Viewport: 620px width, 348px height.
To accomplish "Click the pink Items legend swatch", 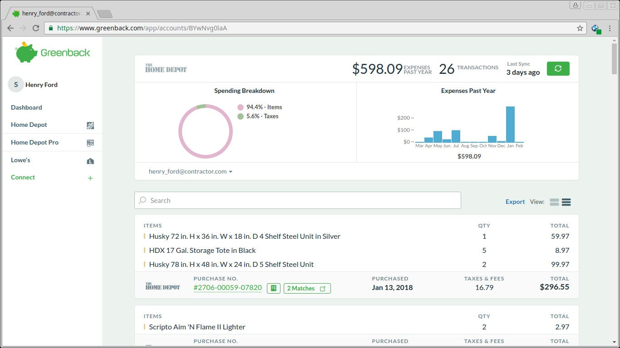I will pos(241,107).
